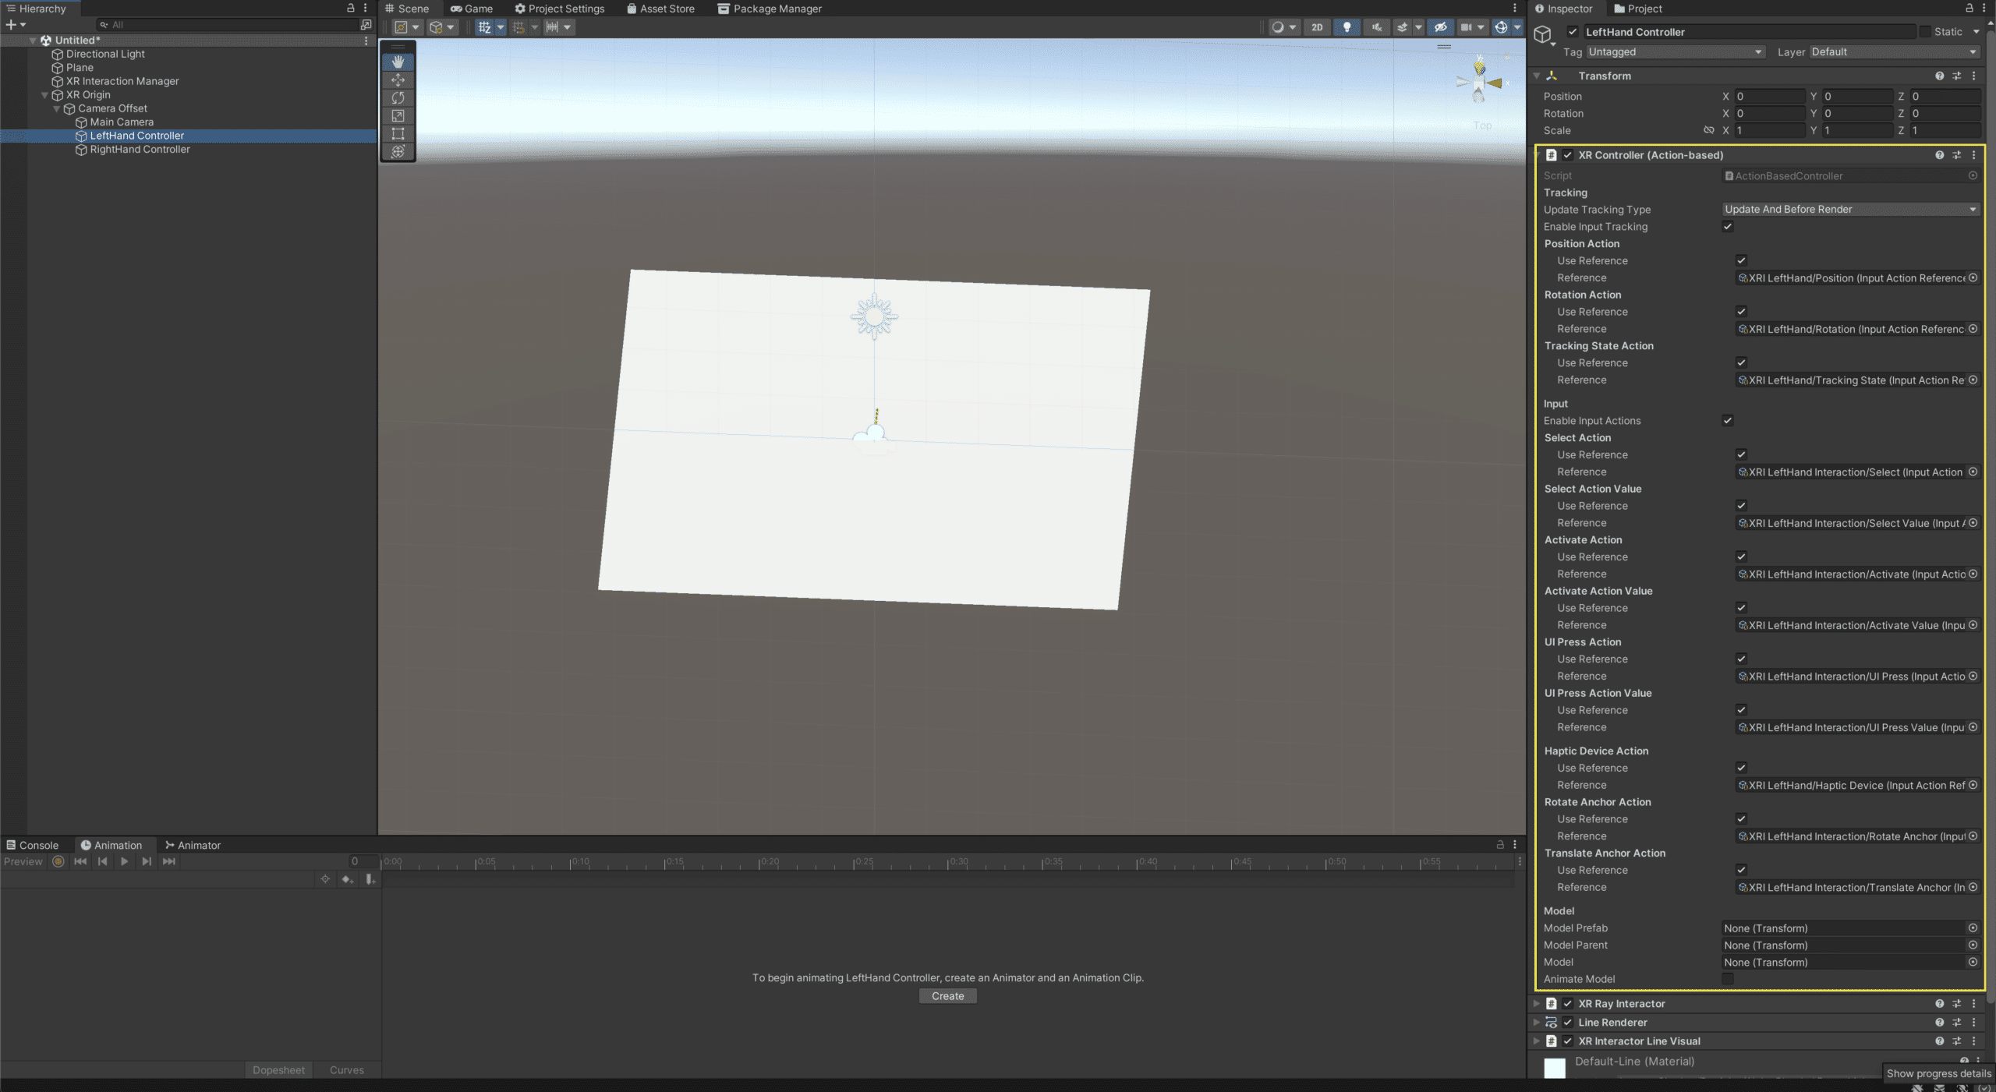Collapse Camera Offset in Hierarchy
Image resolution: width=1996 pixels, height=1092 pixels.
(56, 108)
